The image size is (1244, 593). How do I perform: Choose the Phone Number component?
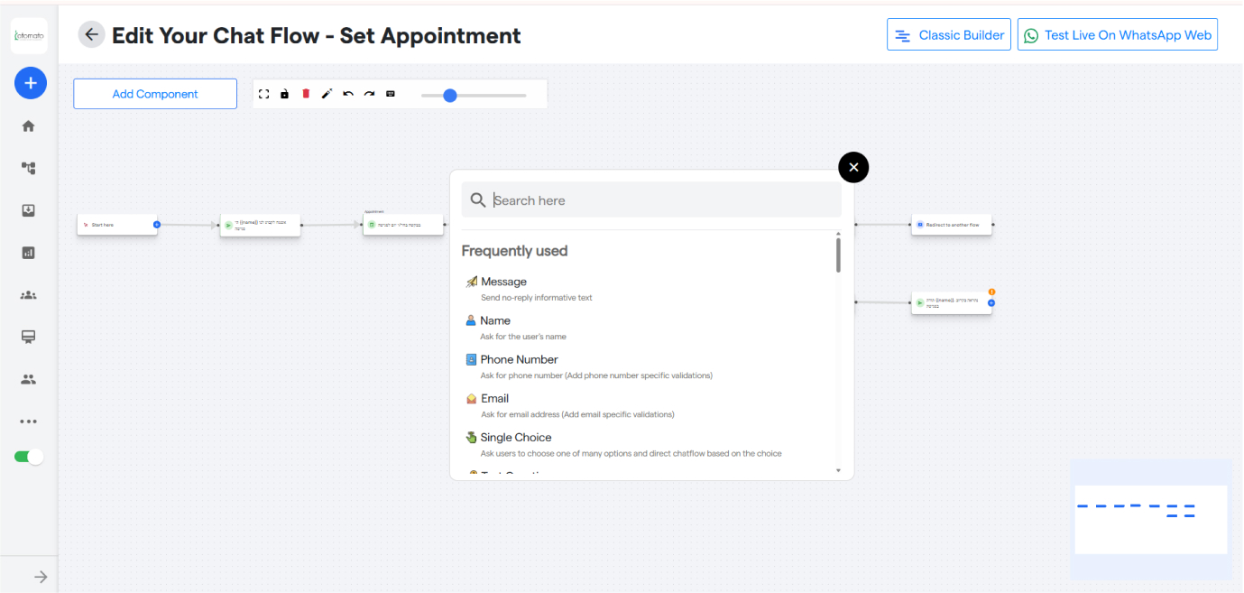click(x=519, y=360)
